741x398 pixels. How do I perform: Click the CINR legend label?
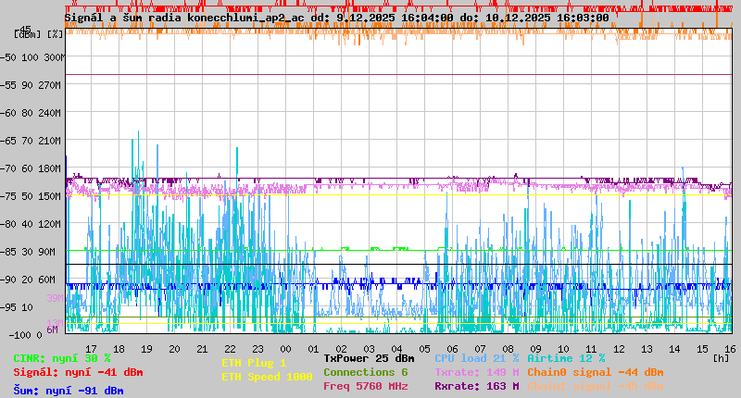tap(62, 358)
